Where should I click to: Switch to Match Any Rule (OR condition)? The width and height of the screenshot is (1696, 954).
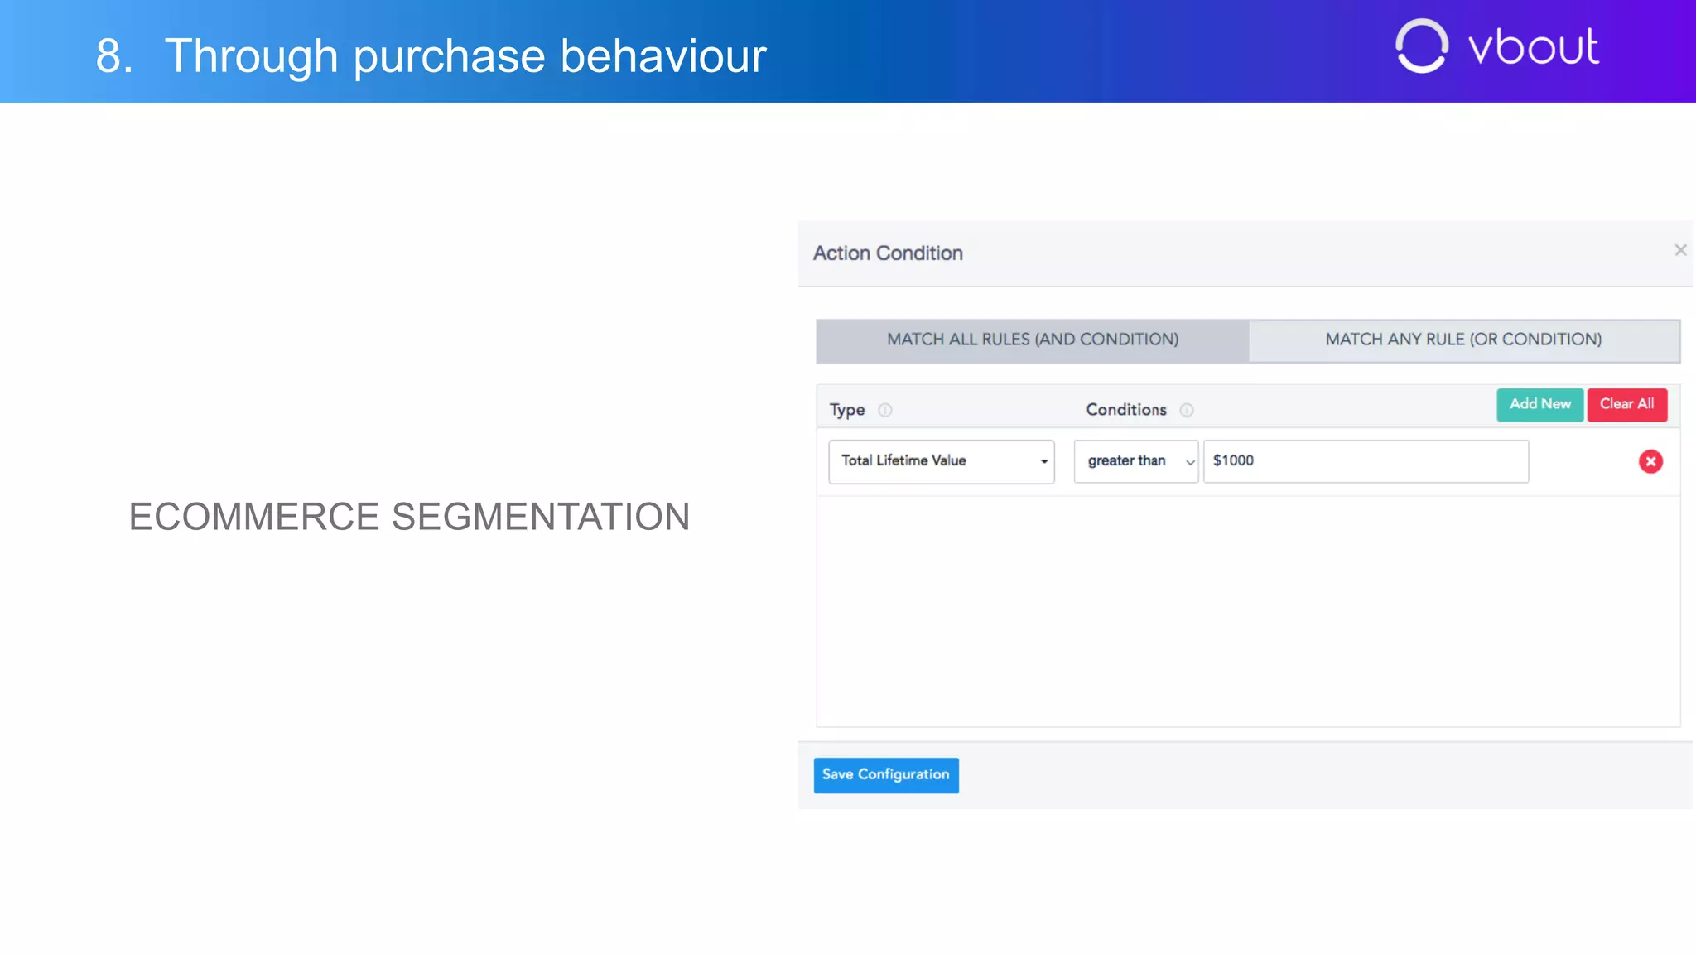click(1464, 340)
